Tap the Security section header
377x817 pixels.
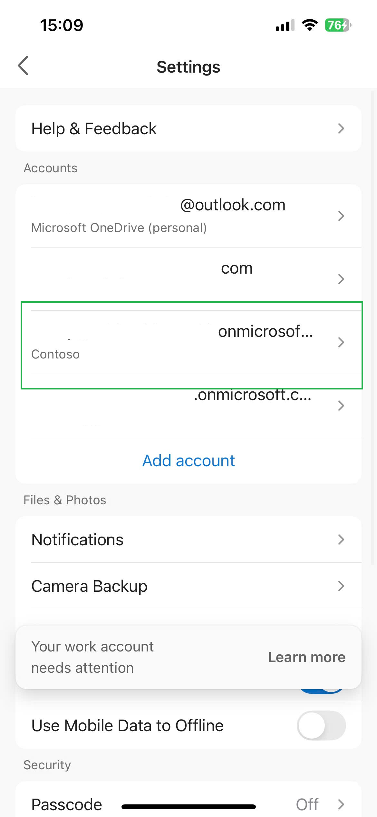click(x=47, y=765)
